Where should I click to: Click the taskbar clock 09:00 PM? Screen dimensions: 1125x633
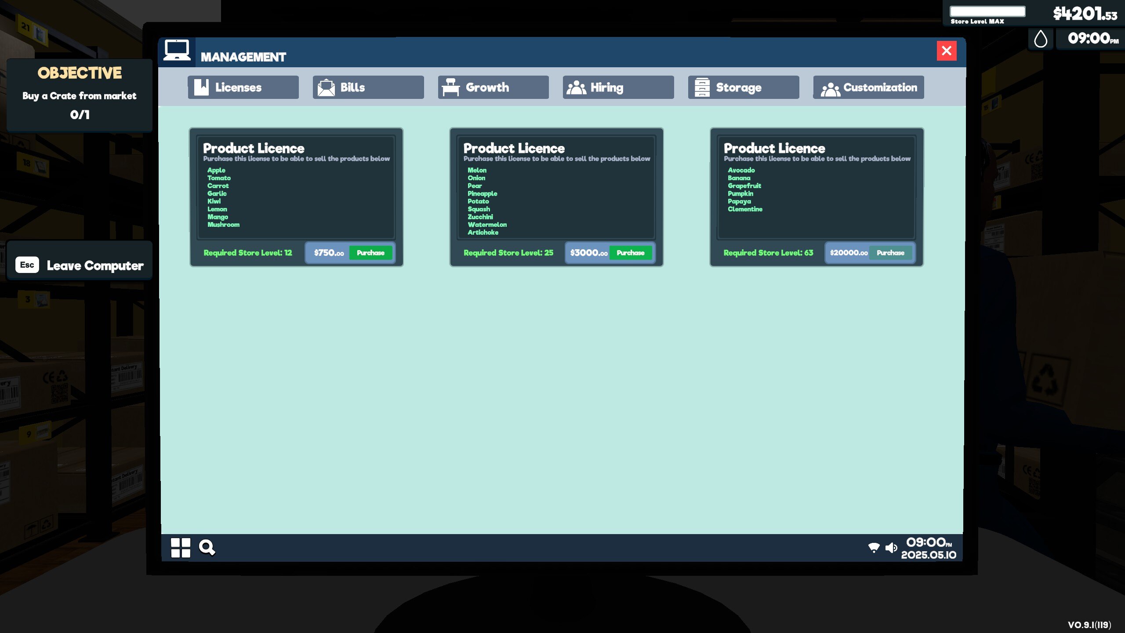(929, 542)
